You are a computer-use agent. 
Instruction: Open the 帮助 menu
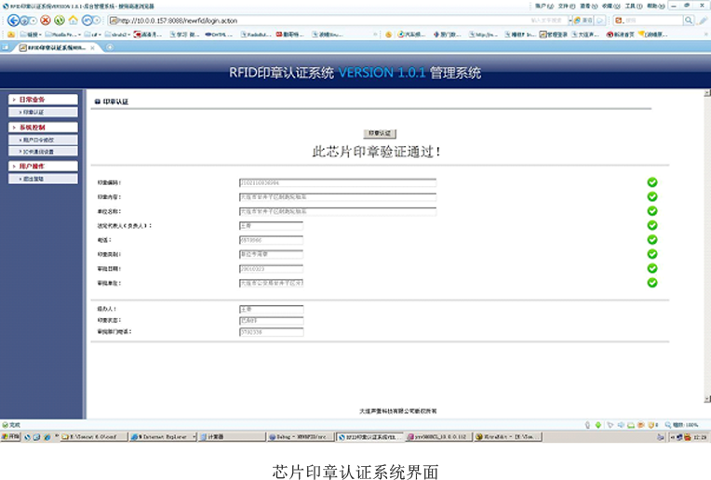coord(656,6)
